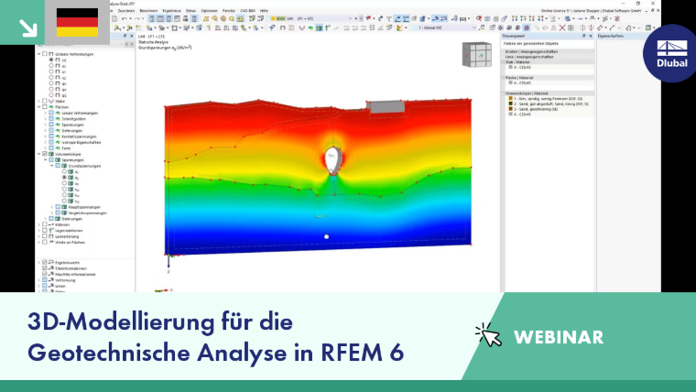The image size is (696, 392).
Task: Toggle the Globale Verformungen checkbox
Action: pos(45,54)
